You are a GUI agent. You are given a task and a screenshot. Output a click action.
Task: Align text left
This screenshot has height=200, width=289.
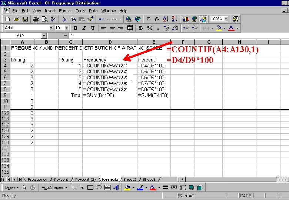pyautogui.click(x=103, y=28)
